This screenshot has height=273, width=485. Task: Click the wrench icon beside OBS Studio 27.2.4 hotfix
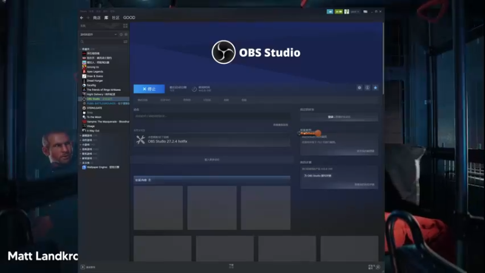coord(141,140)
